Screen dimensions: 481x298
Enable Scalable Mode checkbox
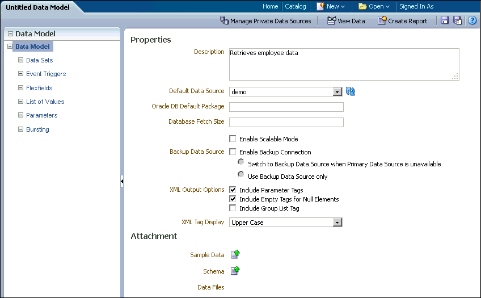[233, 138]
